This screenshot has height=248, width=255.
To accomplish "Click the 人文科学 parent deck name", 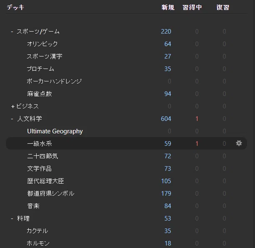I will (x=30, y=119).
